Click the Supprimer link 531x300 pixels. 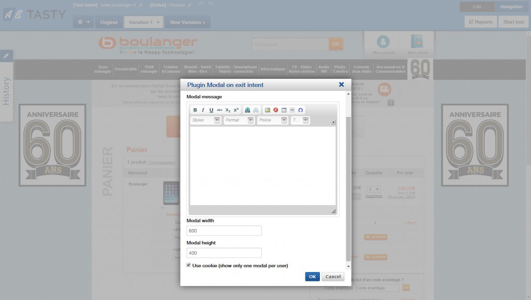click(x=374, y=196)
